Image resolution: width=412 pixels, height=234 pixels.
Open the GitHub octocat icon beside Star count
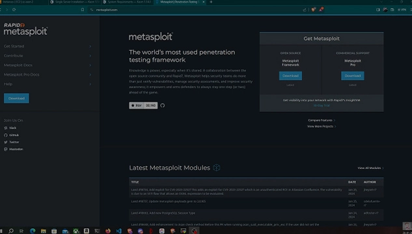coord(162,105)
